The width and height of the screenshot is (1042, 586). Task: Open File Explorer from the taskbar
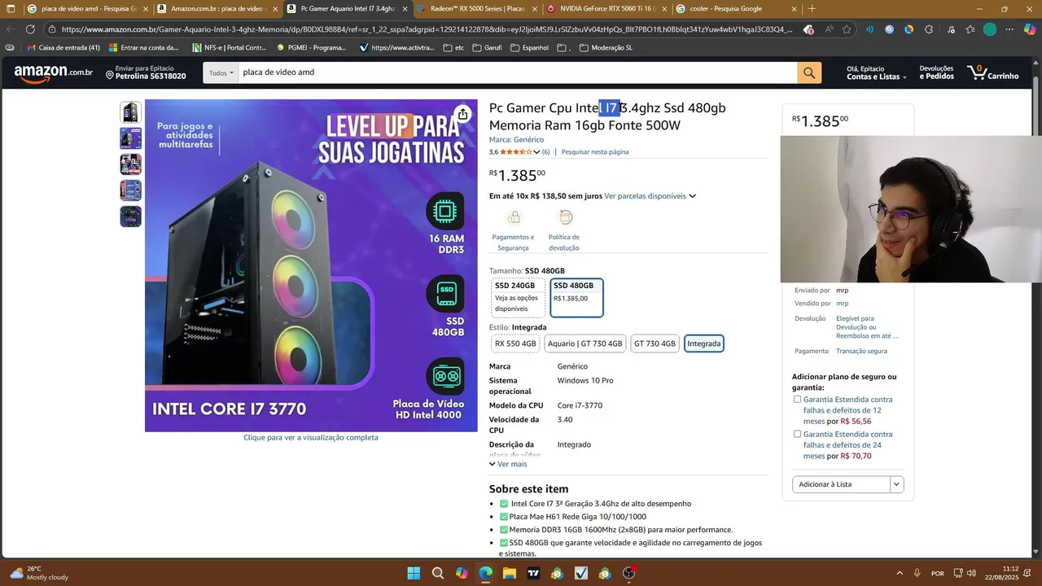point(509,573)
